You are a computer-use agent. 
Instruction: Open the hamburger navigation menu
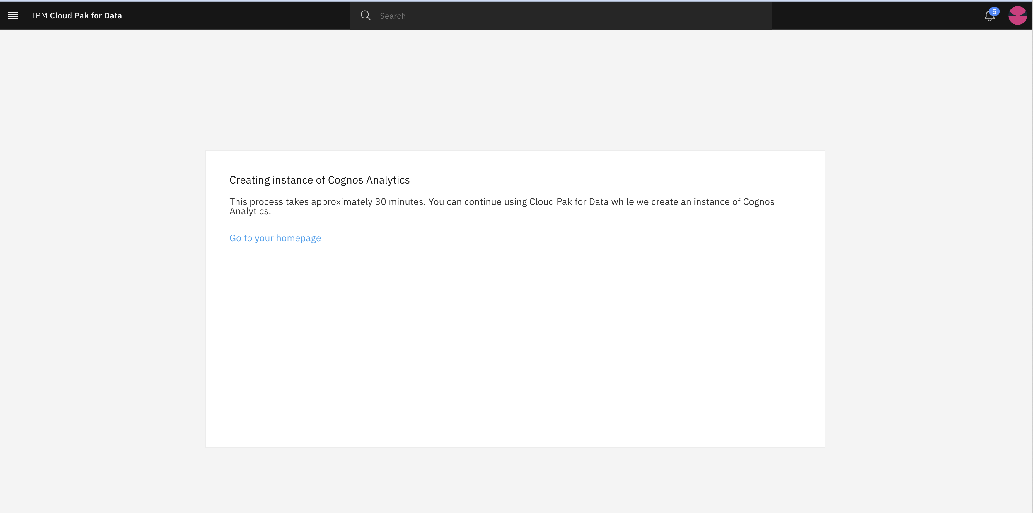(13, 16)
